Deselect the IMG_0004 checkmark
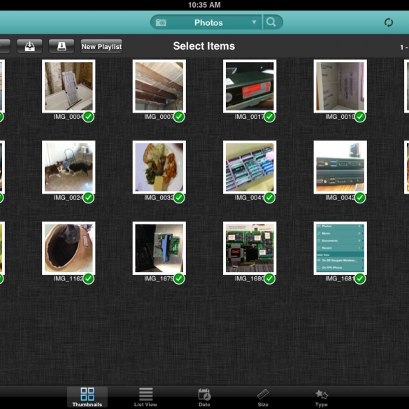This screenshot has width=409, height=409. [89, 117]
